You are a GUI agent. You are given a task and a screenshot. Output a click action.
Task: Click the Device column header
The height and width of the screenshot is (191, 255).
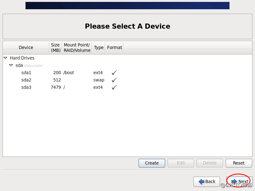click(x=26, y=47)
